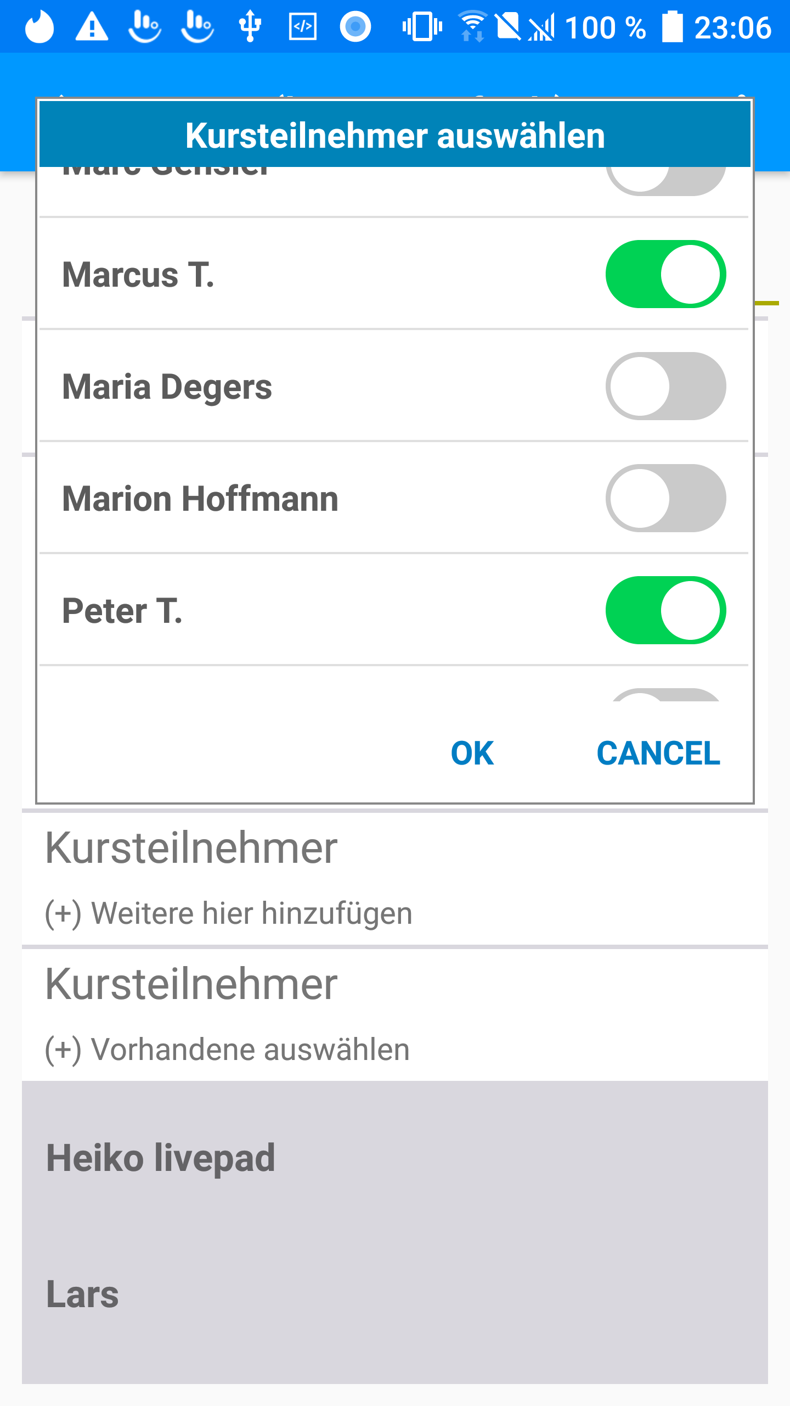Screen dimensions: 790x1406
Task: Select the Lars participant entry
Action: coord(82,1294)
